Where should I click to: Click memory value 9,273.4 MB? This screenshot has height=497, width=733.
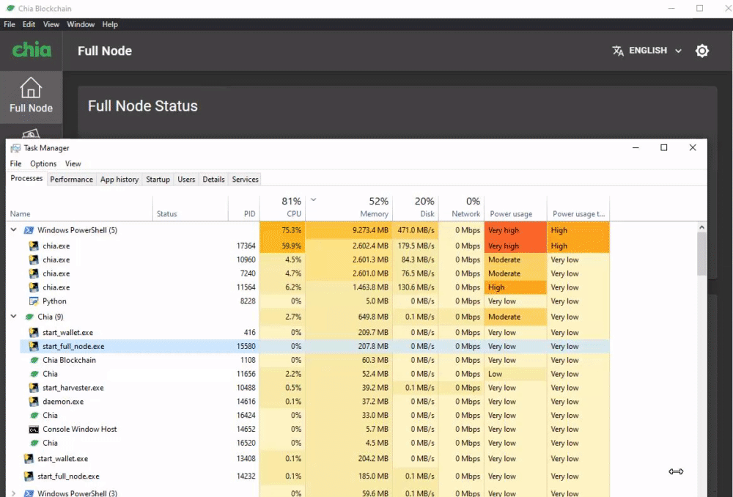(x=370, y=230)
